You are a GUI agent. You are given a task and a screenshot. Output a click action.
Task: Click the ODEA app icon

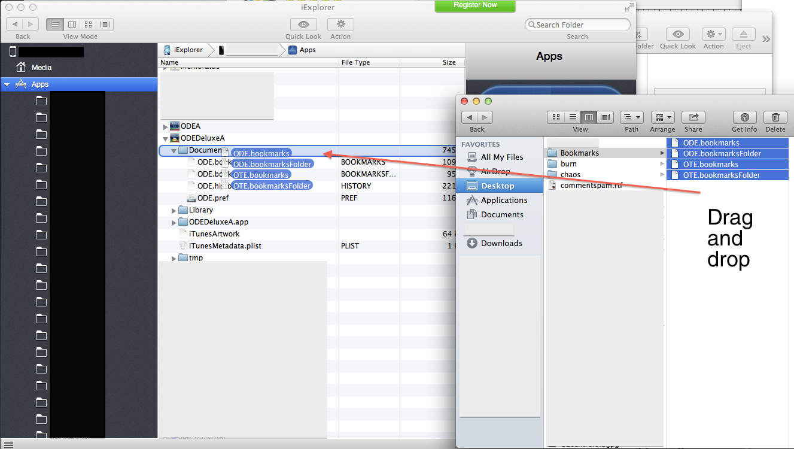(175, 126)
